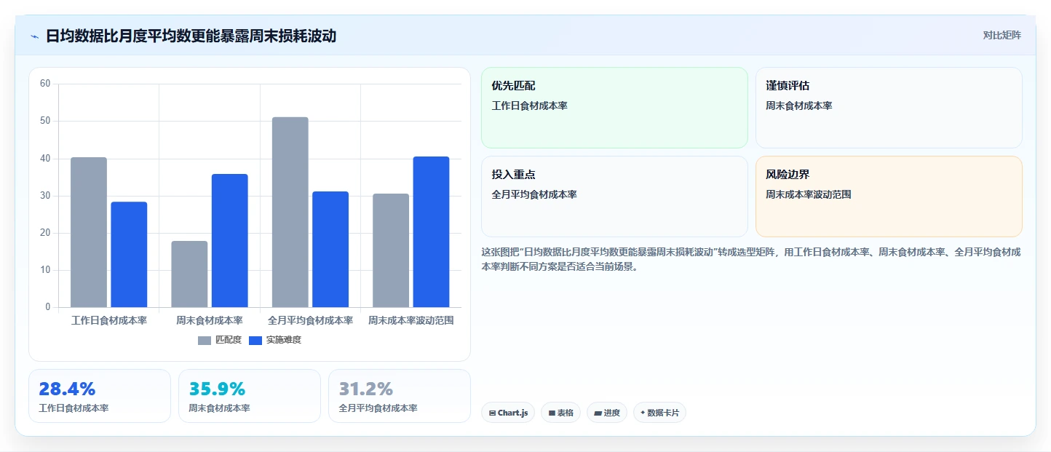Click the gray bar for 周末食材成本率
This screenshot has width=1051, height=452.
[x=189, y=274]
